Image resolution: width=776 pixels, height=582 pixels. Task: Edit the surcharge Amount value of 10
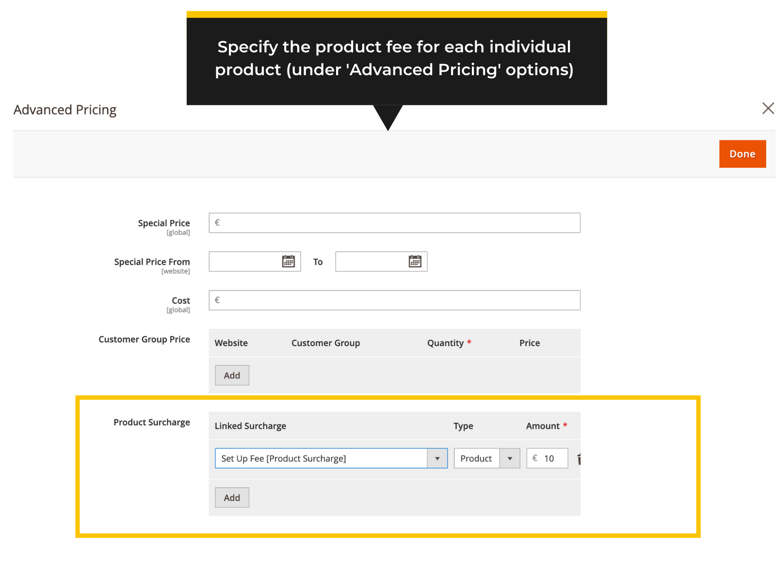pyautogui.click(x=550, y=458)
